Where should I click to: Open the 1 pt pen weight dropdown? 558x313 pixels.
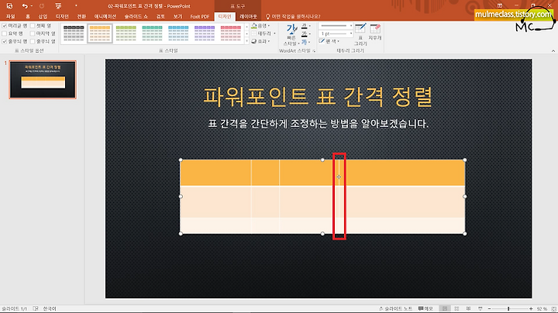click(336, 33)
